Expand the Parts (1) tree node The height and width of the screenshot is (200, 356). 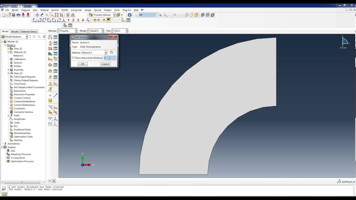[8, 49]
